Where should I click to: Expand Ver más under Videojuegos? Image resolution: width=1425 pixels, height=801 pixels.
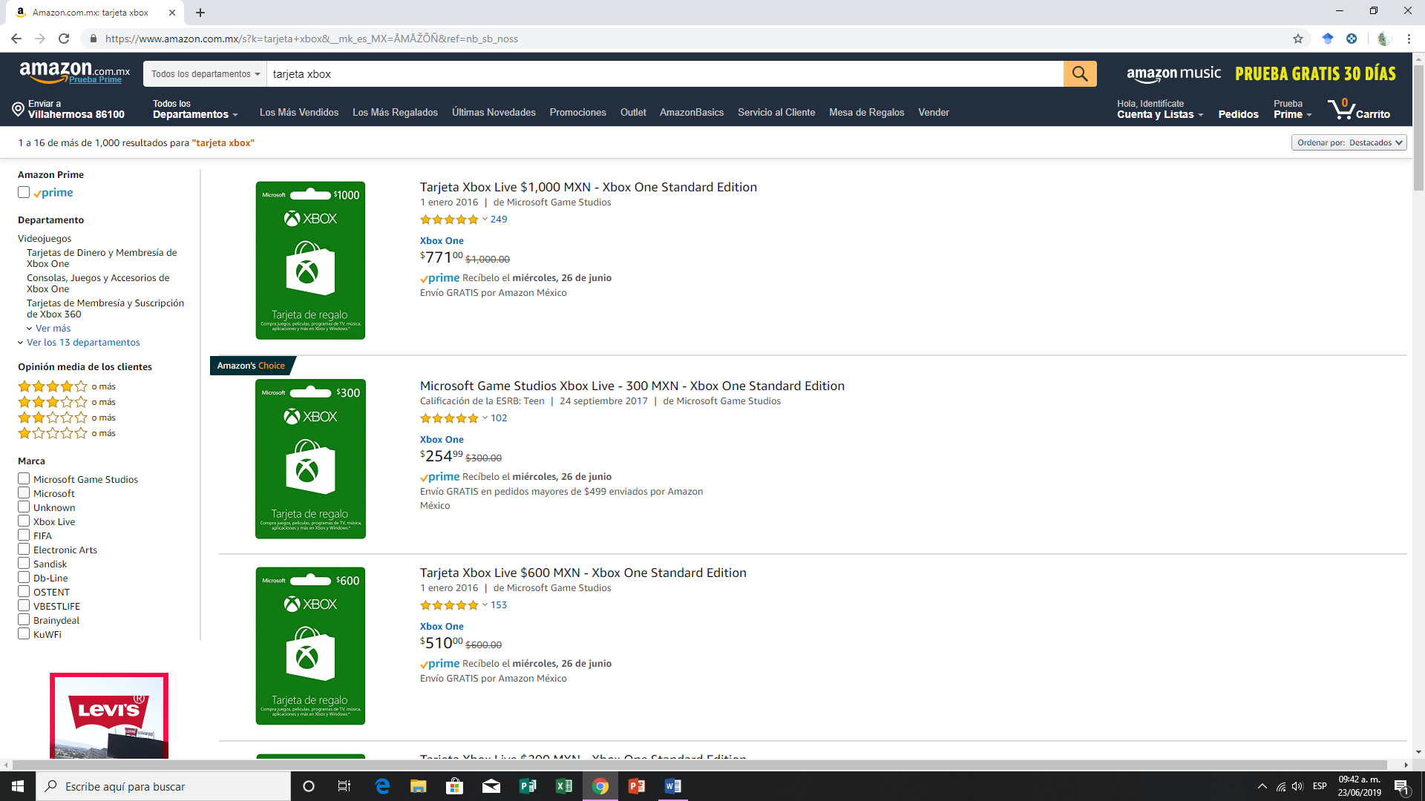49,328
